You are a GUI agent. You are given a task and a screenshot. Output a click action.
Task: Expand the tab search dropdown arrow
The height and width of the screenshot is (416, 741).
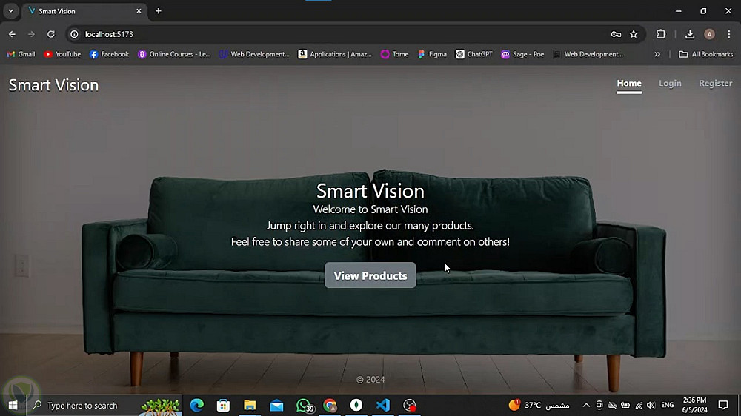(x=10, y=10)
